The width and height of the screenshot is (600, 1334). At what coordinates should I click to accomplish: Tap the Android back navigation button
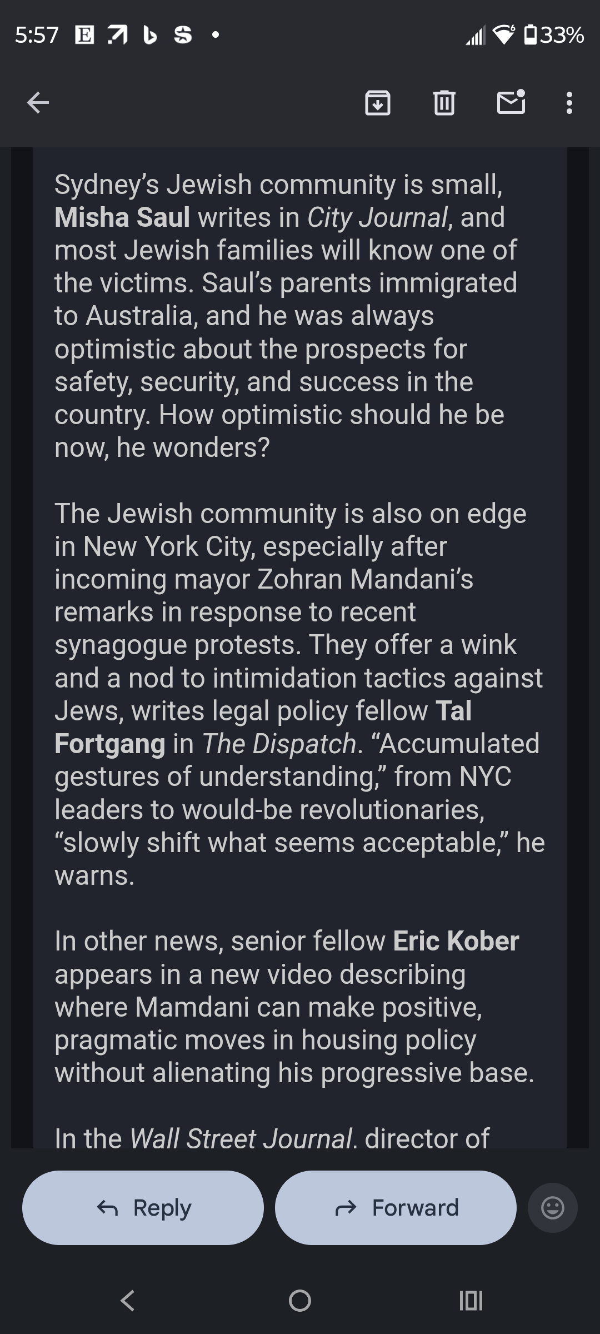(128, 1300)
